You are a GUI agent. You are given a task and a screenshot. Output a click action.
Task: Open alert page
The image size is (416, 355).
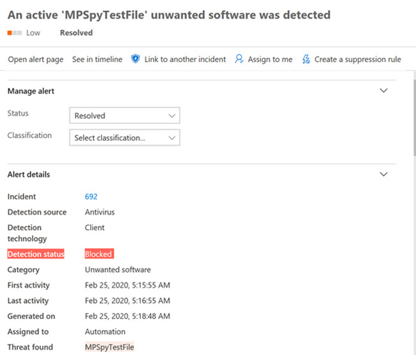click(x=35, y=59)
